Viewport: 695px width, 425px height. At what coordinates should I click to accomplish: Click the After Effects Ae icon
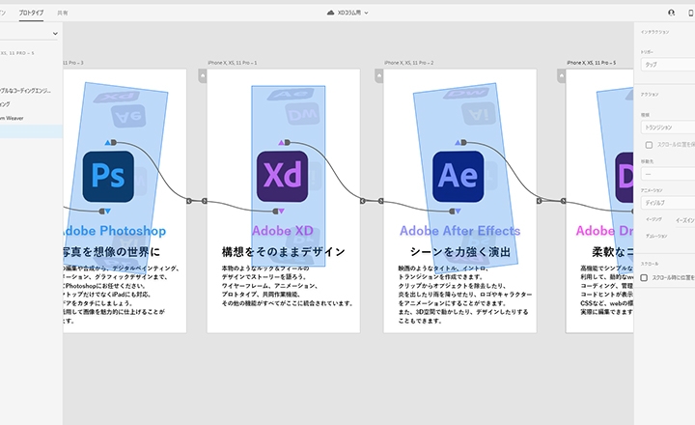coord(458,176)
